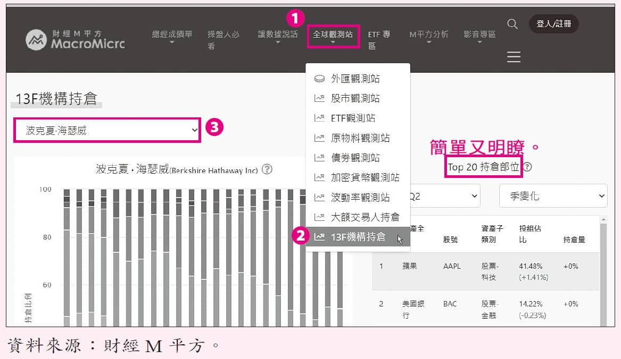Select 13F機構持倉 from the menu
The height and width of the screenshot is (359, 621).
[358, 237]
